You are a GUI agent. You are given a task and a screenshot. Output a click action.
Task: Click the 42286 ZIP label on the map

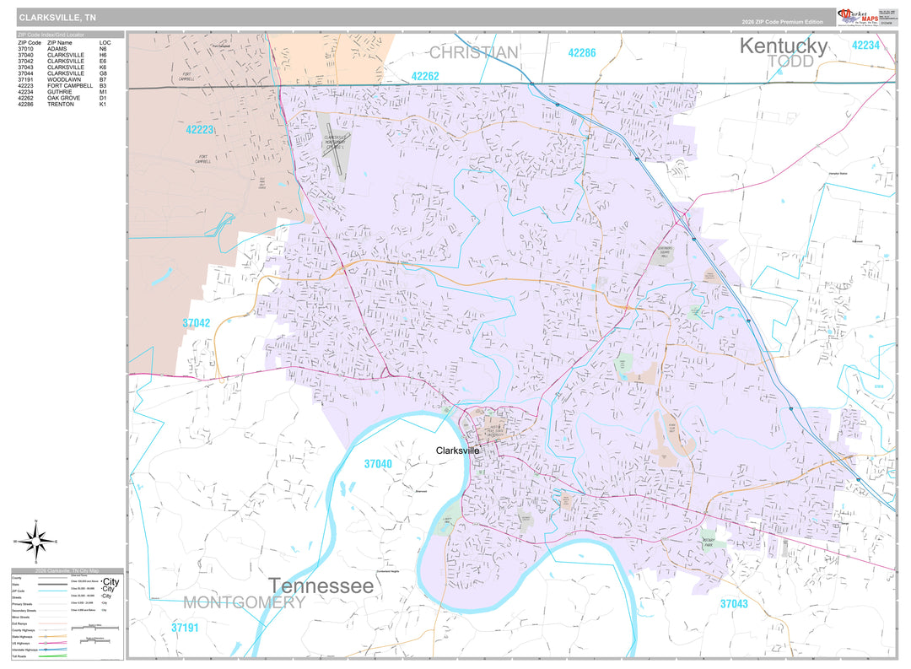581,53
